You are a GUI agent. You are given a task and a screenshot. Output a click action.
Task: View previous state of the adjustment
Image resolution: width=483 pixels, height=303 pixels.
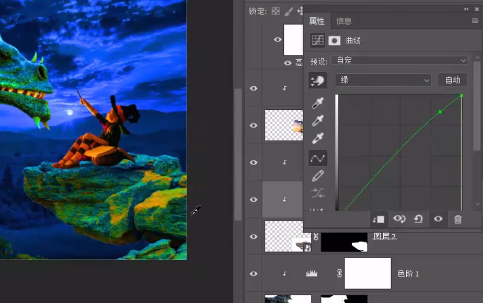point(399,219)
